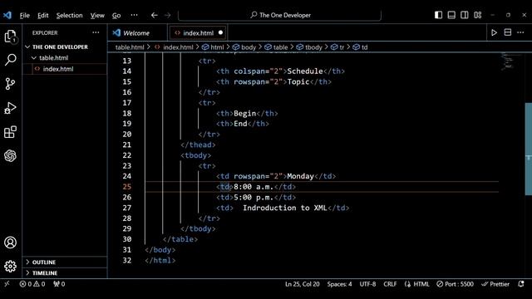Open the Manage gear icon

click(10, 266)
